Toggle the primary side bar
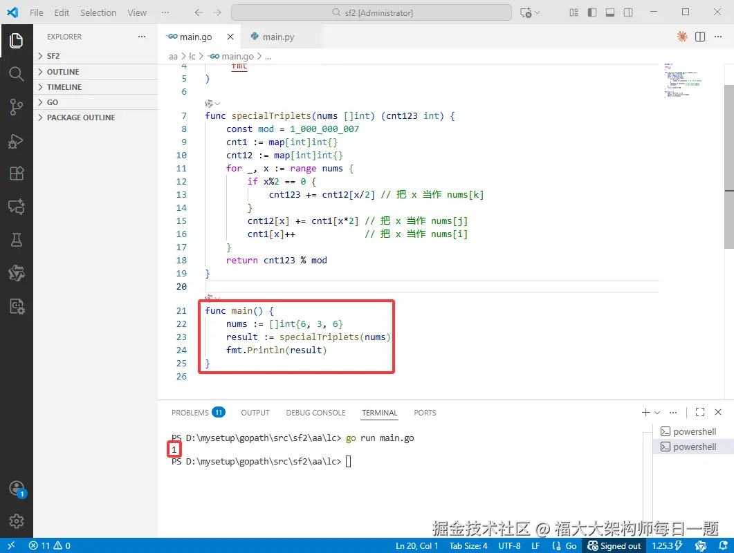This screenshot has height=553, width=734. (x=592, y=12)
